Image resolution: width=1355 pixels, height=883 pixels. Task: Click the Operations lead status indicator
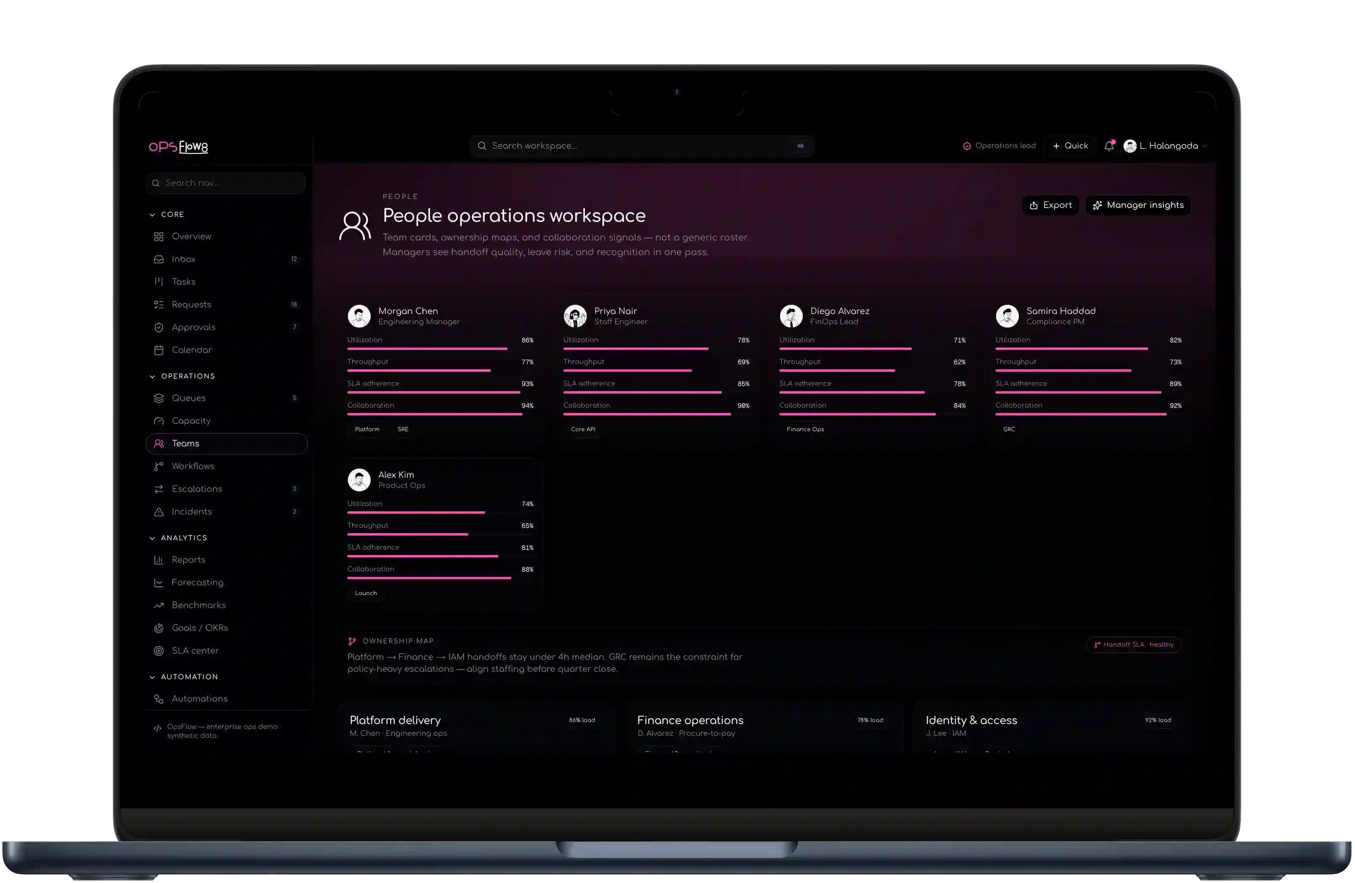[x=999, y=146]
